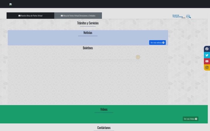Open the YouTube social sidebar icon
Screen dimensions: 210x131
point(207,61)
